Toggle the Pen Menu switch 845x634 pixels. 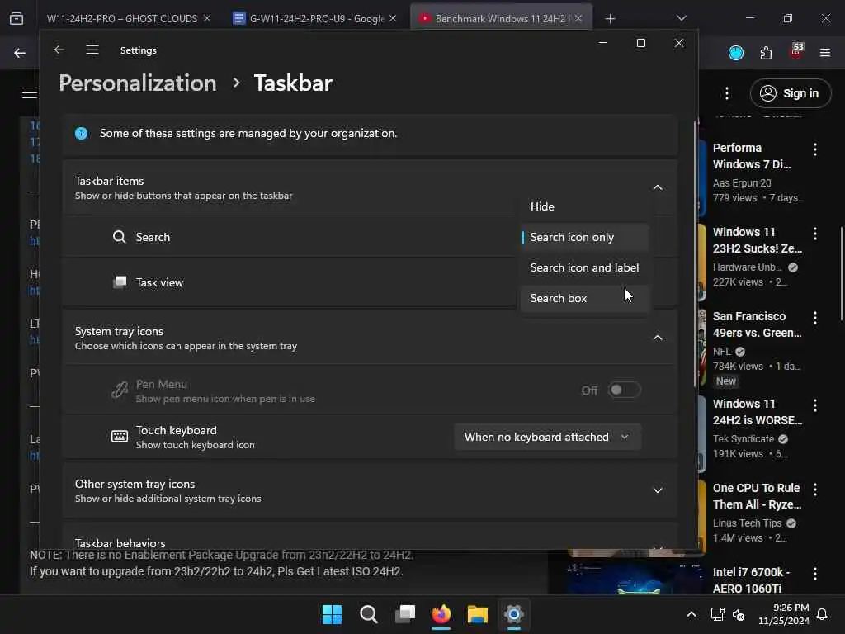coord(624,390)
